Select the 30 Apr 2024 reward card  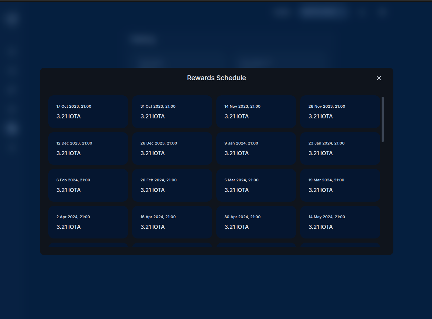[x=256, y=222]
